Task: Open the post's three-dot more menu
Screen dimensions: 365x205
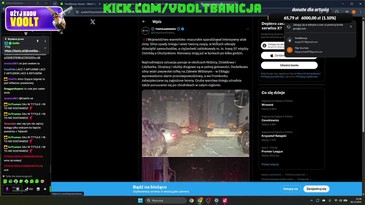Action: pyautogui.click(x=248, y=29)
